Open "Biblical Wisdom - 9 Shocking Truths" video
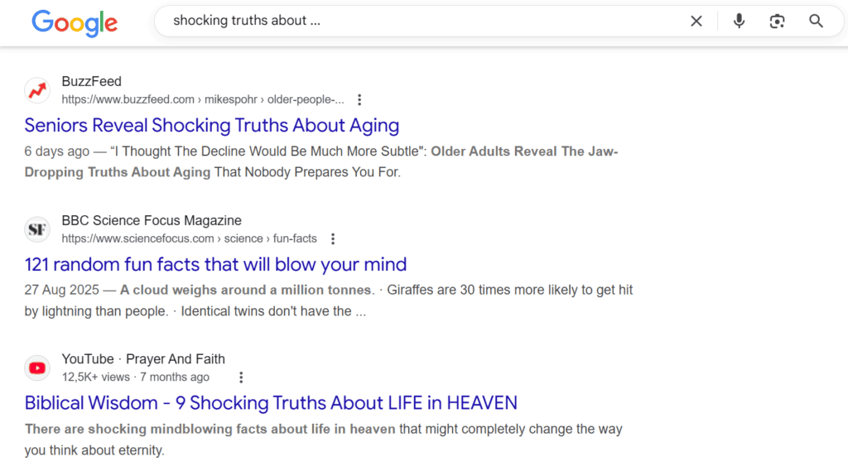Image resolution: width=848 pixels, height=471 pixels. (x=271, y=403)
